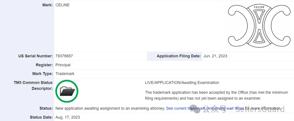Select the Trademark mark type value
Viewport: 294px width, 121px height.
point(65,74)
